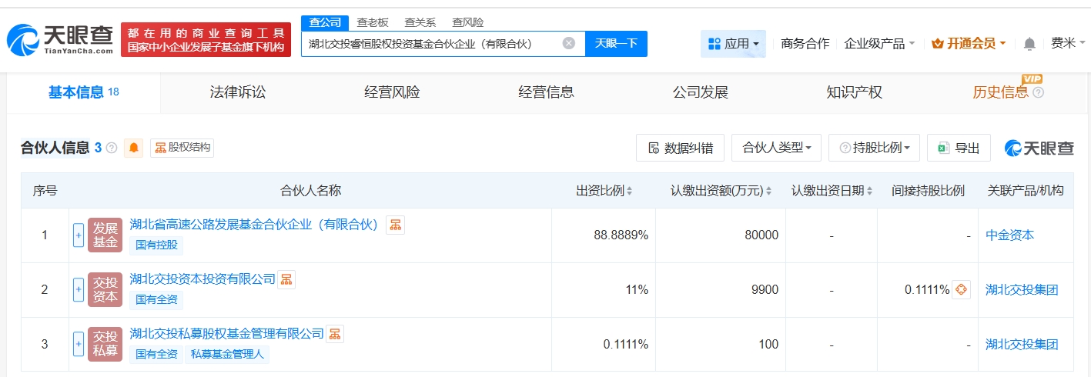This screenshot has width=1091, height=377.
Task: Click the help icon next to 合伙人信息 count
Action: 112,148
